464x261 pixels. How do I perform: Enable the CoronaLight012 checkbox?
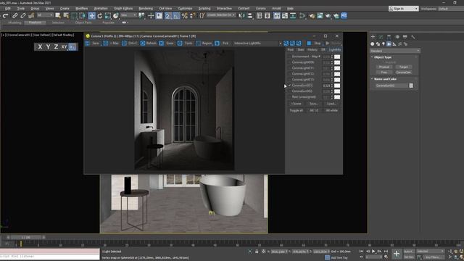click(x=289, y=74)
